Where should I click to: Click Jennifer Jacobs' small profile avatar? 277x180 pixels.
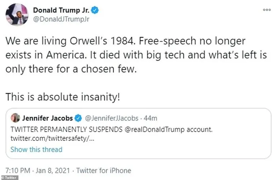[x=16, y=117]
